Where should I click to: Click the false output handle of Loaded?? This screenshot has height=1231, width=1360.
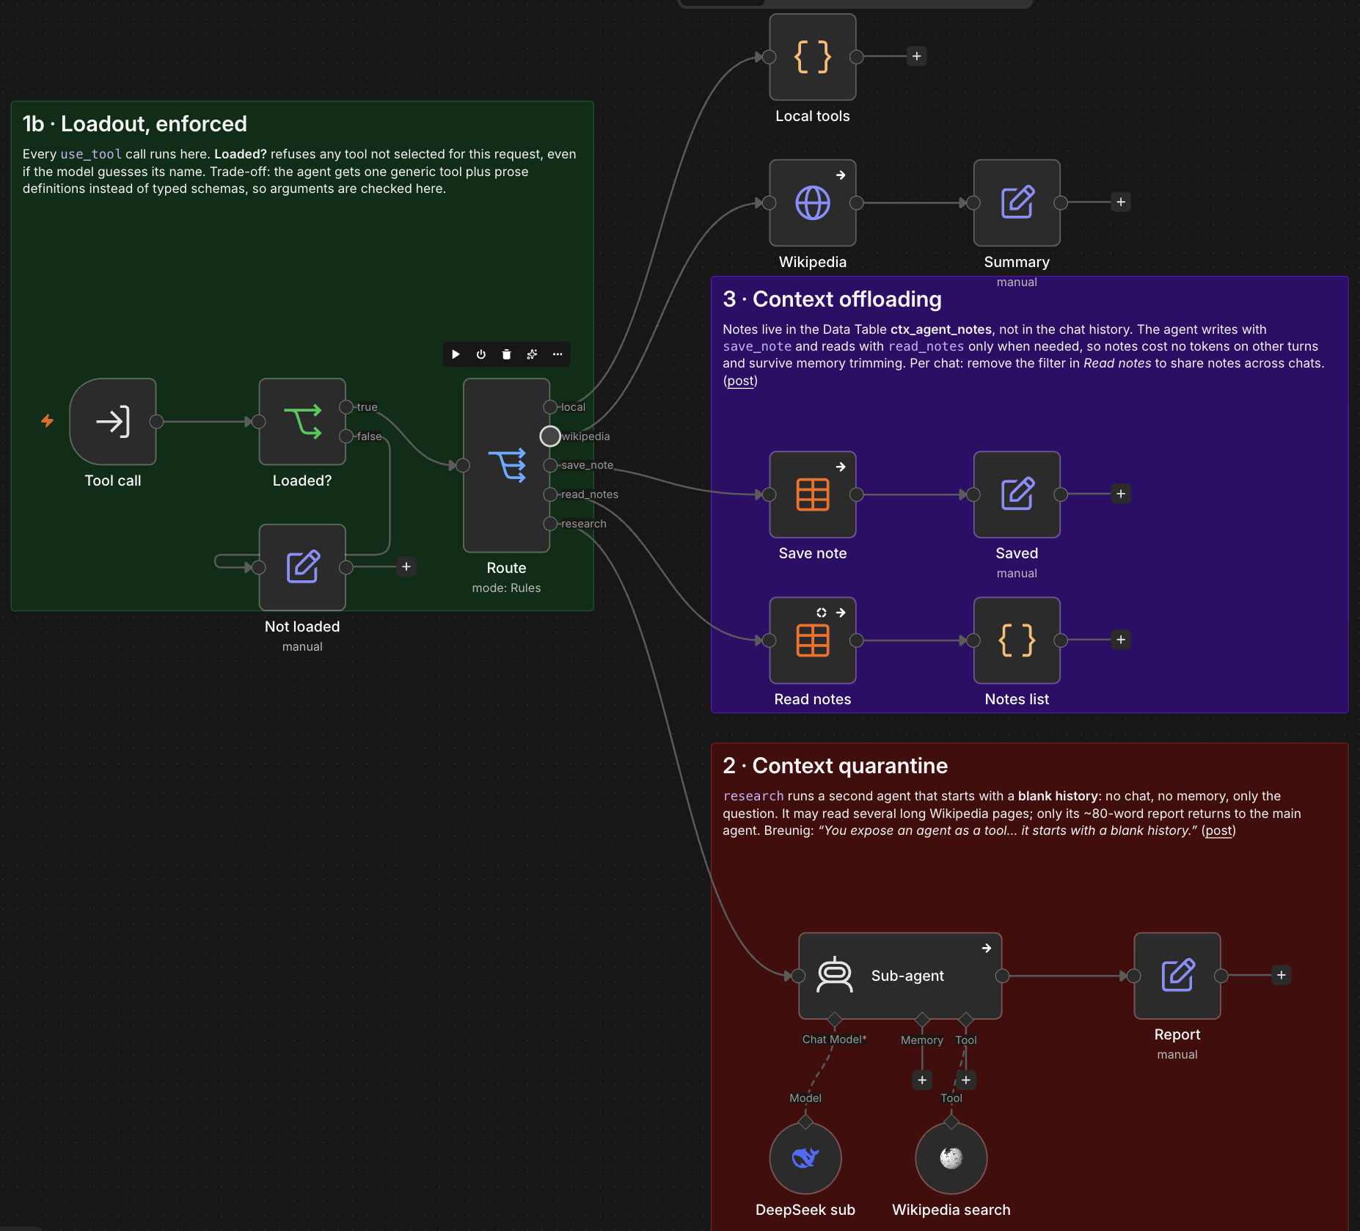click(x=346, y=436)
